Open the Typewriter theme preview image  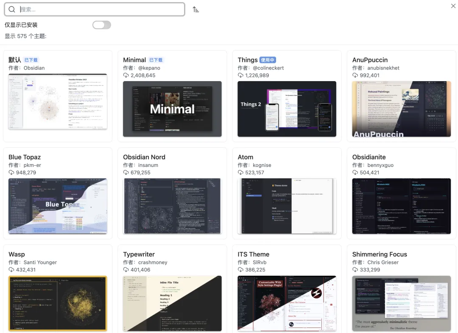point(172,303)
